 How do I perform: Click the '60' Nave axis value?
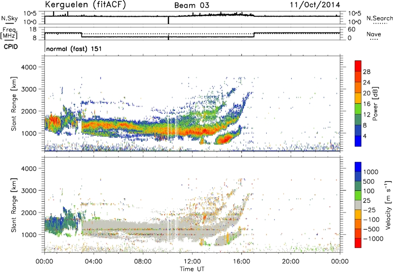coord(352,29)
